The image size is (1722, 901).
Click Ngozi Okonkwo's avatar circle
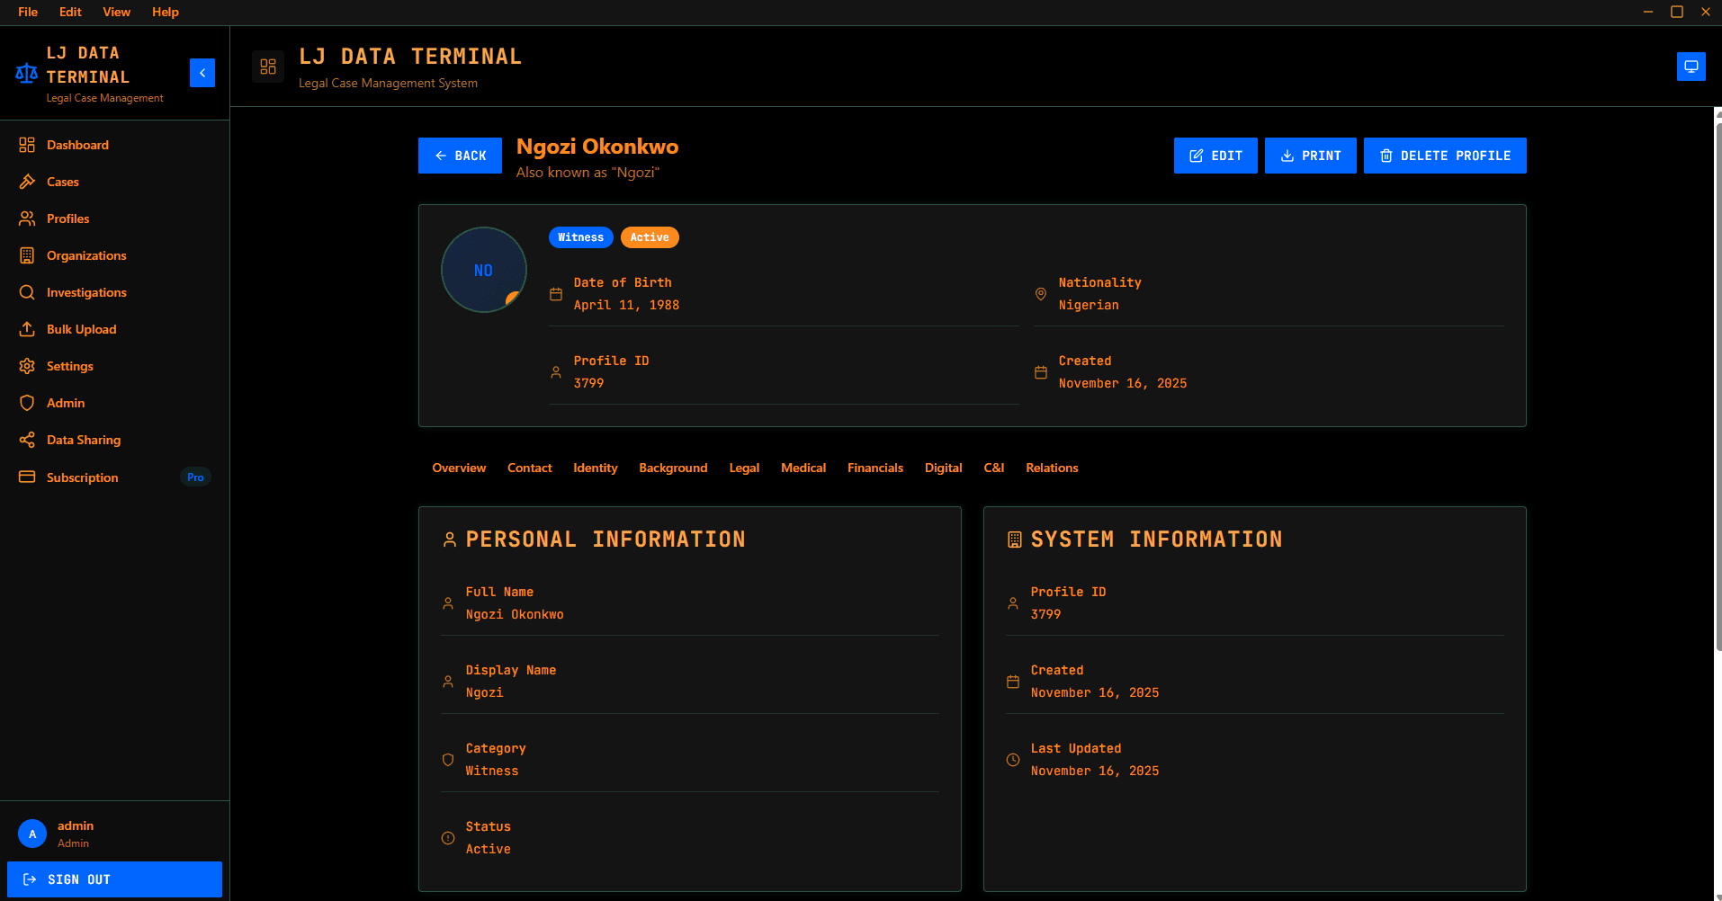click(x=483, y=270)
